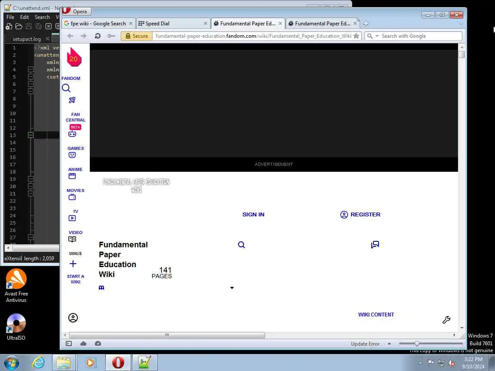Image resolution: width=495 pixels, height=371 pixels.
Task: Open a new tab with plus button
Action: tap(366, 23)
